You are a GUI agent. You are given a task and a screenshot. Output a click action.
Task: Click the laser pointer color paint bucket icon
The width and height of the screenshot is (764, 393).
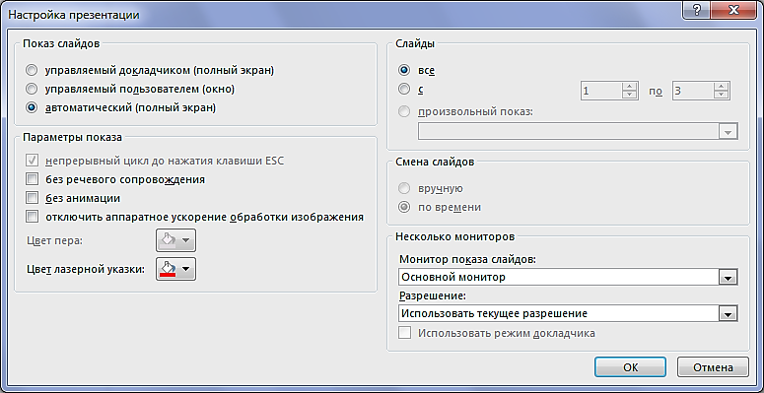tap(168, 267)
